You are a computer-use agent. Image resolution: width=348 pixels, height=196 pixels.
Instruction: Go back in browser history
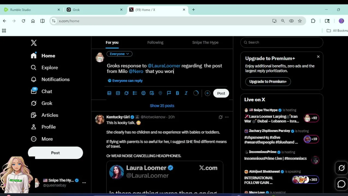(5, 21)
